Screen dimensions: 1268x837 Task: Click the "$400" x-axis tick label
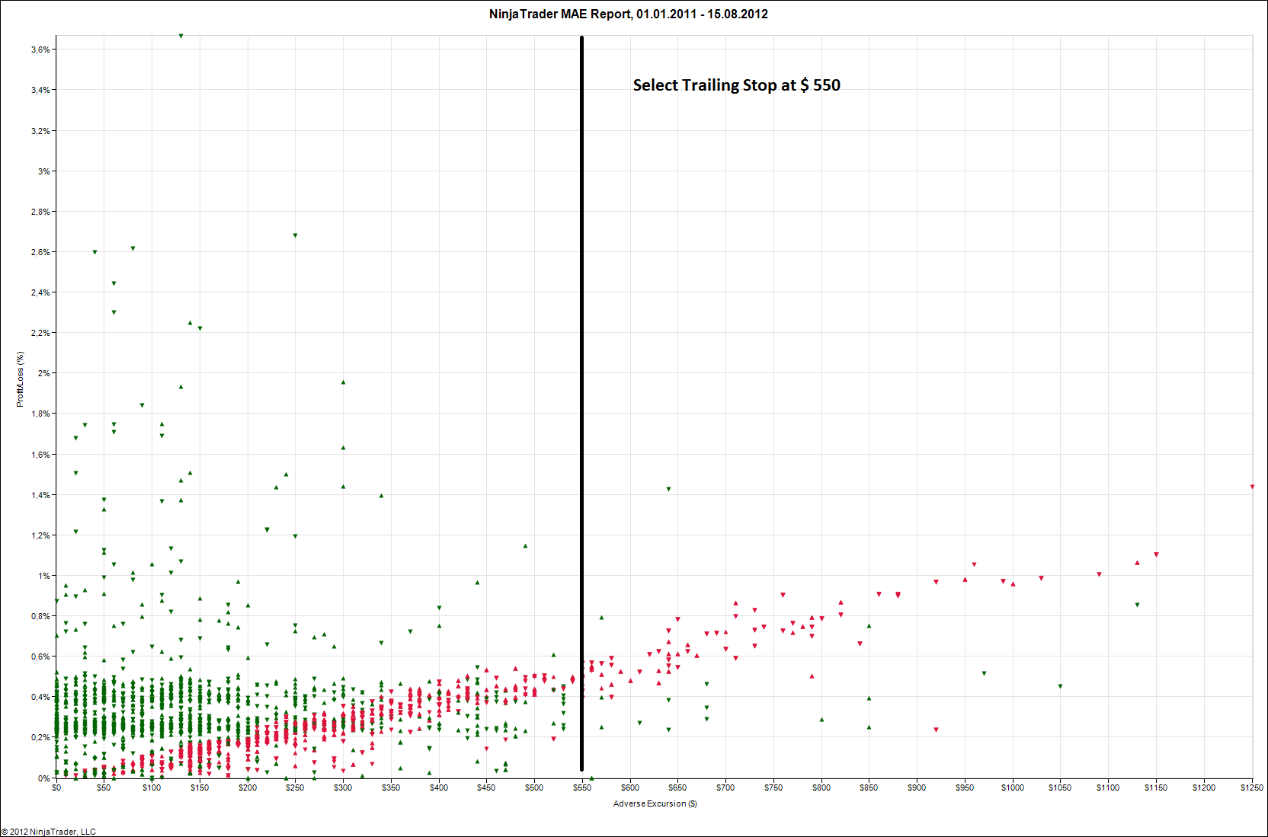click(439, 787)
